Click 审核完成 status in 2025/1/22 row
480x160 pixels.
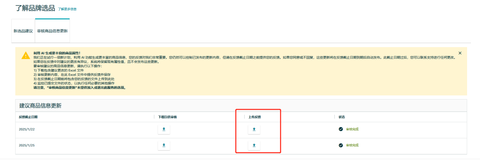tap(352, 129)
